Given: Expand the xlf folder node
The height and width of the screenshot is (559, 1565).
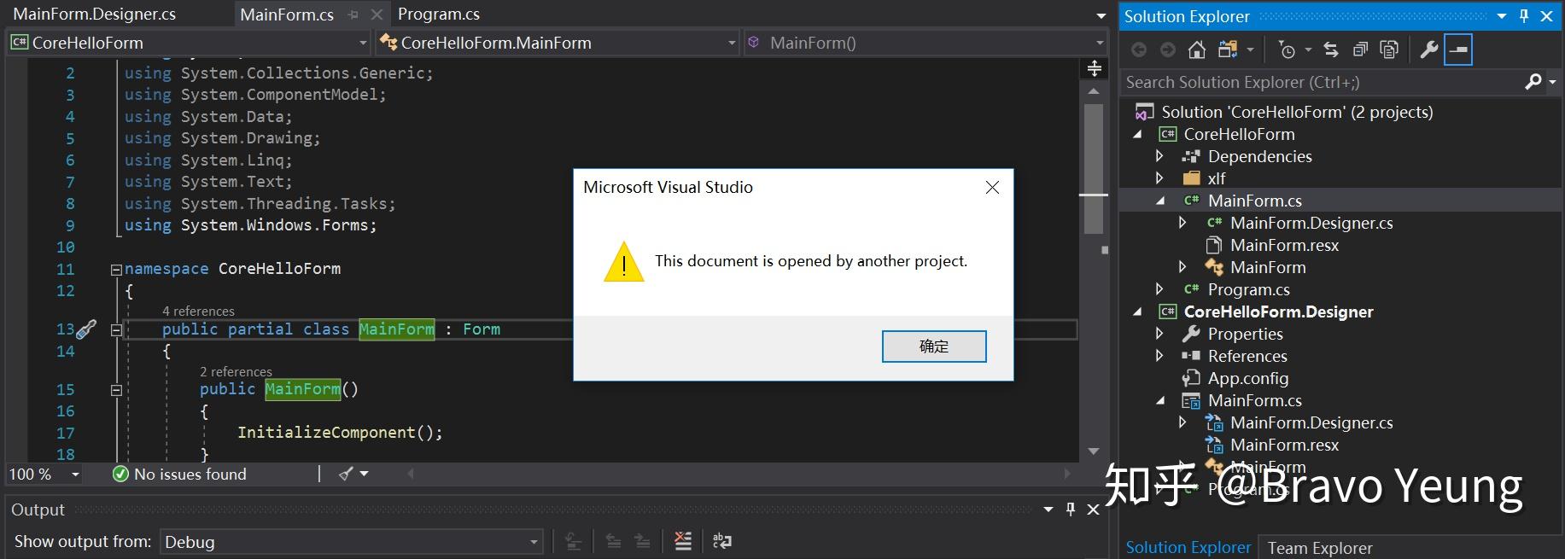Looking at the screenshot, I should (1159, 178).
